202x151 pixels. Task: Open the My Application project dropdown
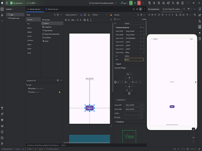17,3
